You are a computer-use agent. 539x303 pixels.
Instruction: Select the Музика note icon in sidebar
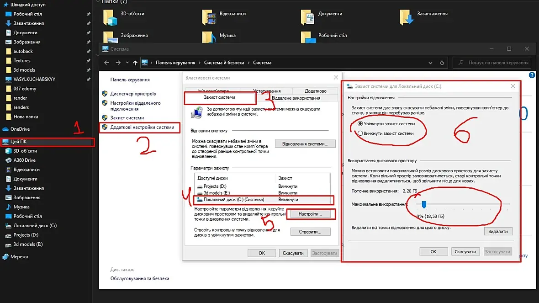9,207
